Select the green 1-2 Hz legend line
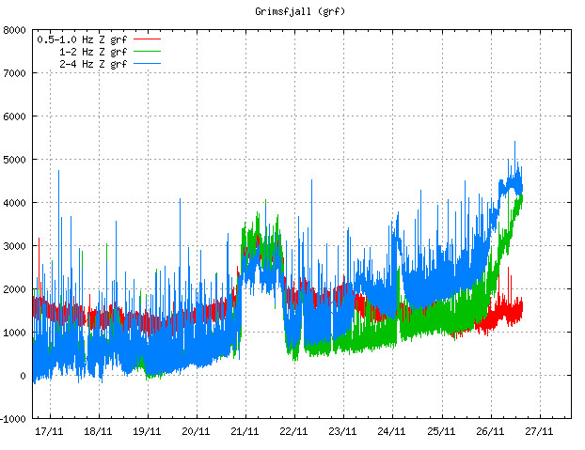The image size is (585, 450). (x=147, y=51)
